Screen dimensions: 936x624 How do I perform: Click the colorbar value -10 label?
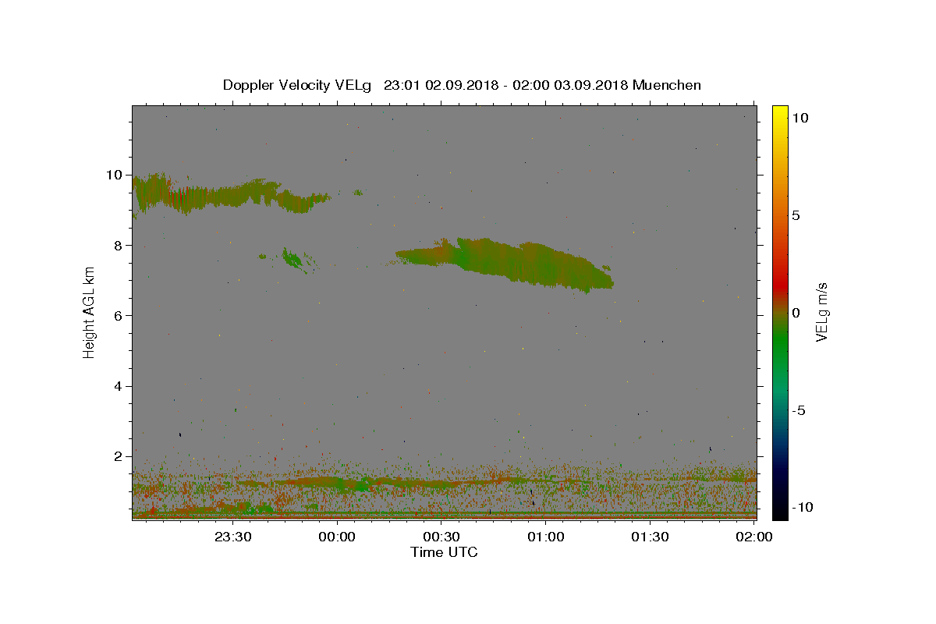802,507
